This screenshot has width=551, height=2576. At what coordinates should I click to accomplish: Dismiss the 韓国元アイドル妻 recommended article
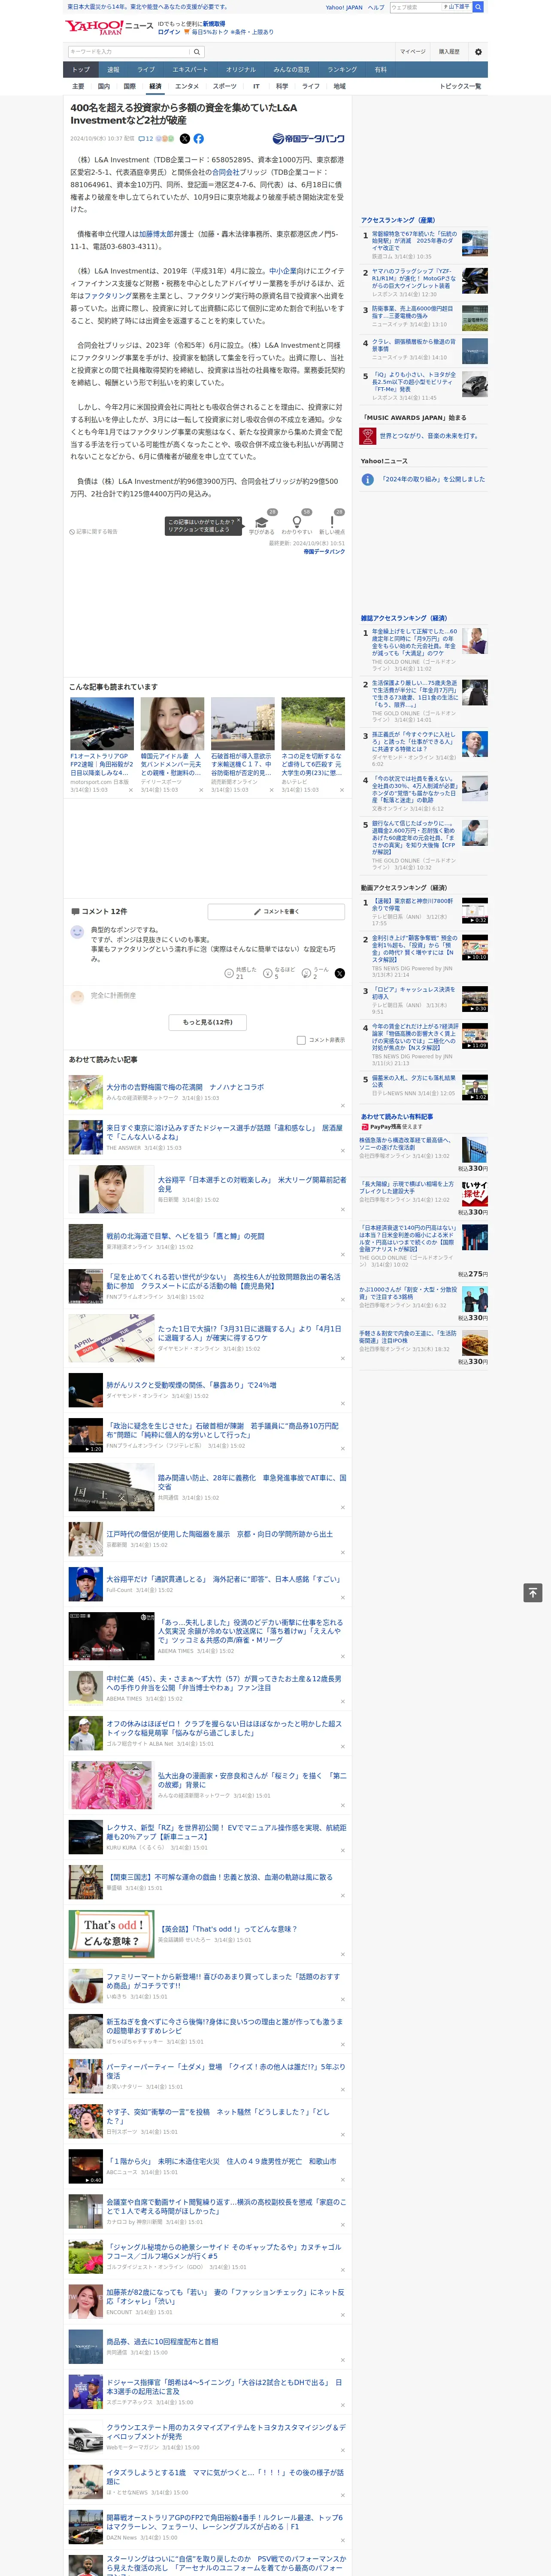201,790
